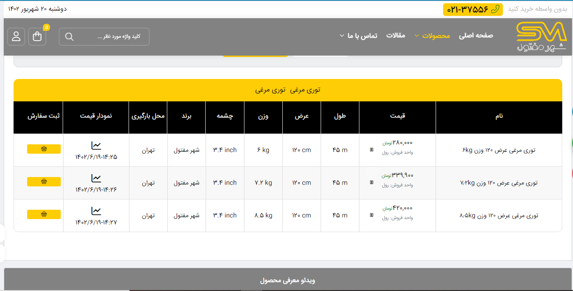Add 8.5kg chicken mesh to order basket
The height and width of the screenshot is (291, 573).
point(44,214)
